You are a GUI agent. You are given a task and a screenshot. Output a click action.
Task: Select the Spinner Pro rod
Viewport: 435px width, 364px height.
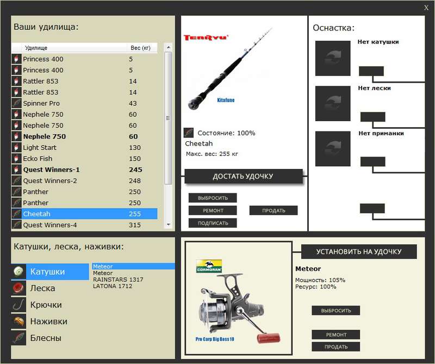[x=84, y=103]
